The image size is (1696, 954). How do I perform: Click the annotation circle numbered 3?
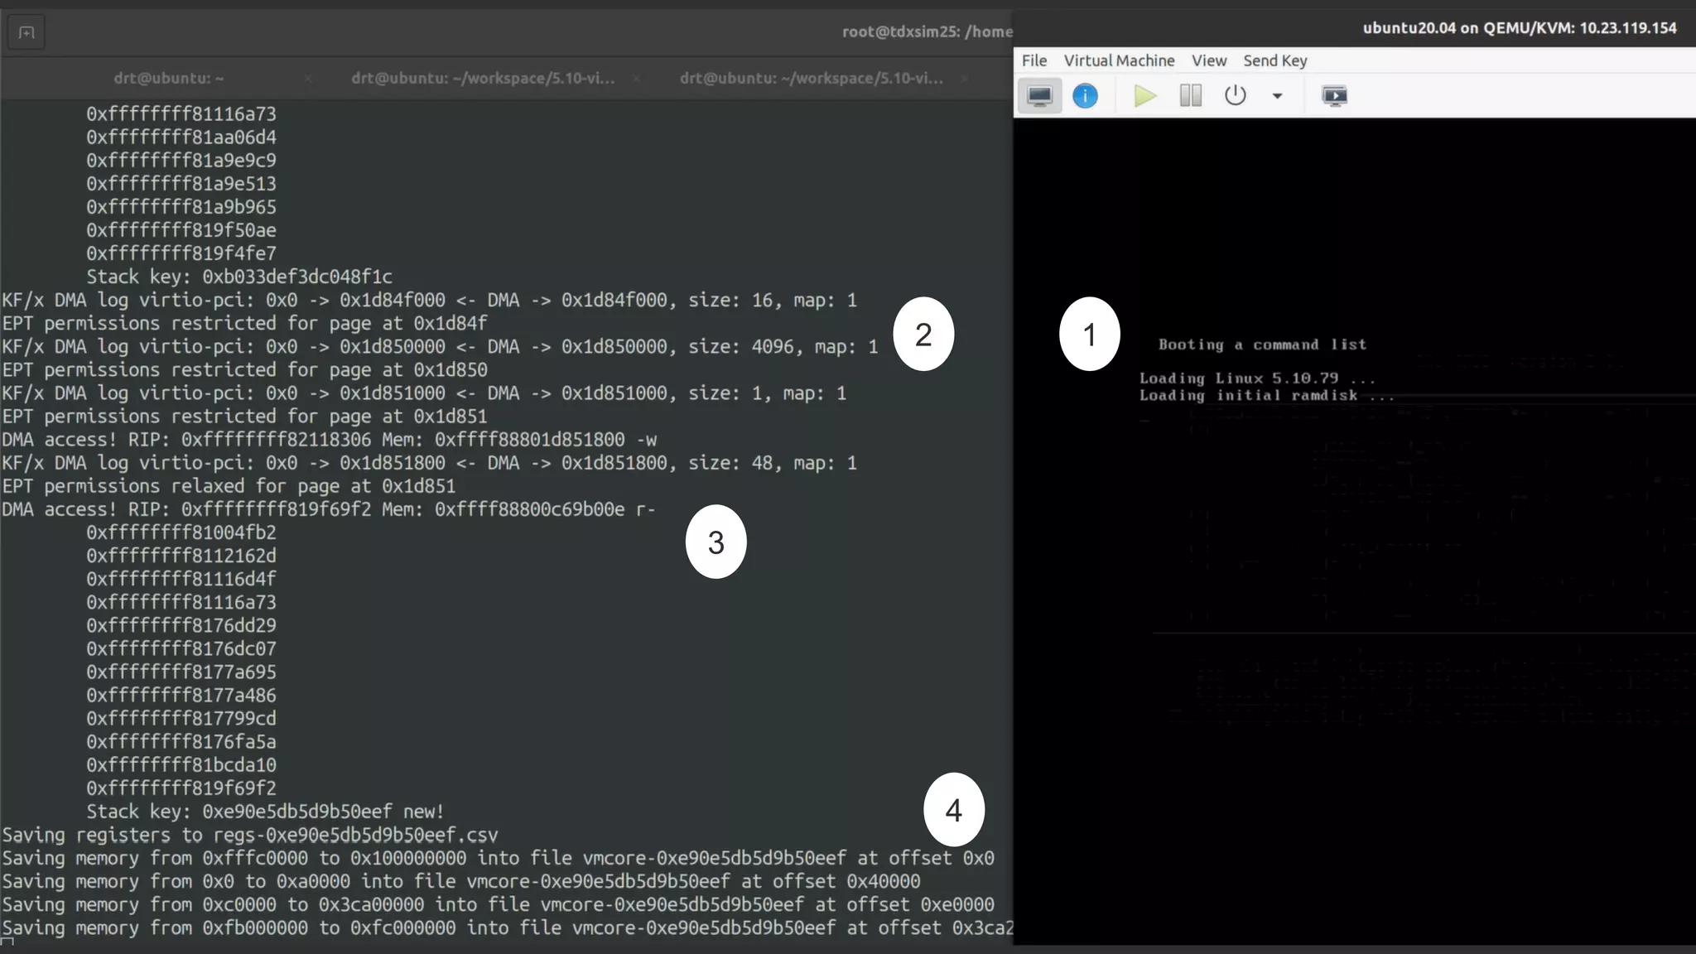tap(715, 542)
